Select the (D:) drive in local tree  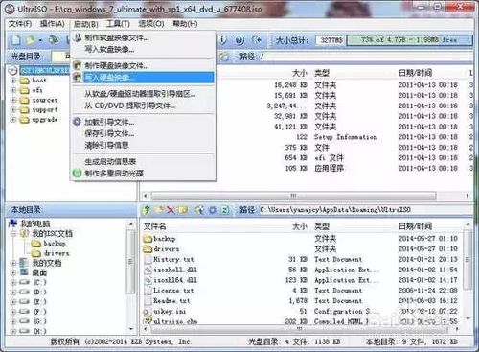coord(40,293)
